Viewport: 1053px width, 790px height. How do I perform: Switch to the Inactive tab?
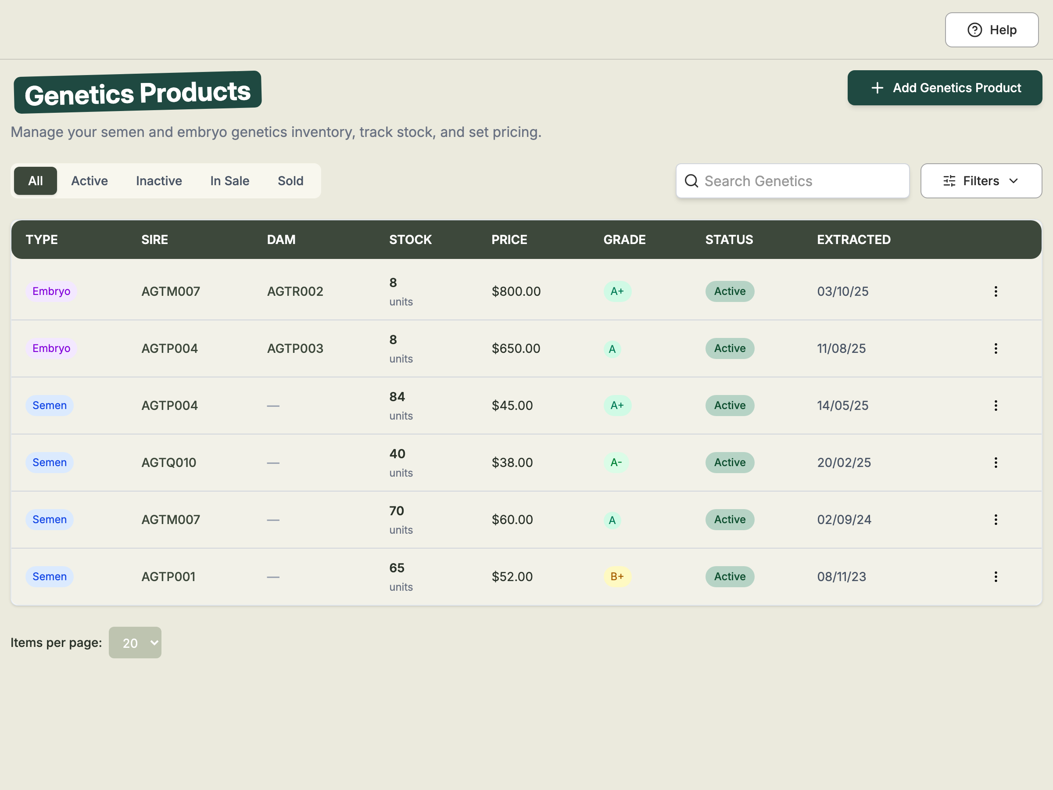point(159,181)
